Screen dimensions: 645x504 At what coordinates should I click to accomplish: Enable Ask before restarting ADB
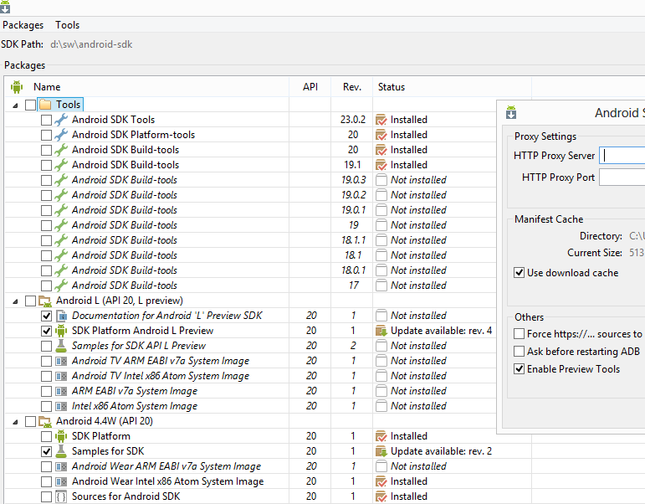[x=520, y=352]
